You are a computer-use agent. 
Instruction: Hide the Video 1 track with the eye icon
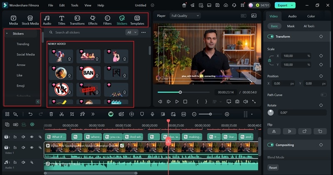pyautogui.click(x=32, y=147)
